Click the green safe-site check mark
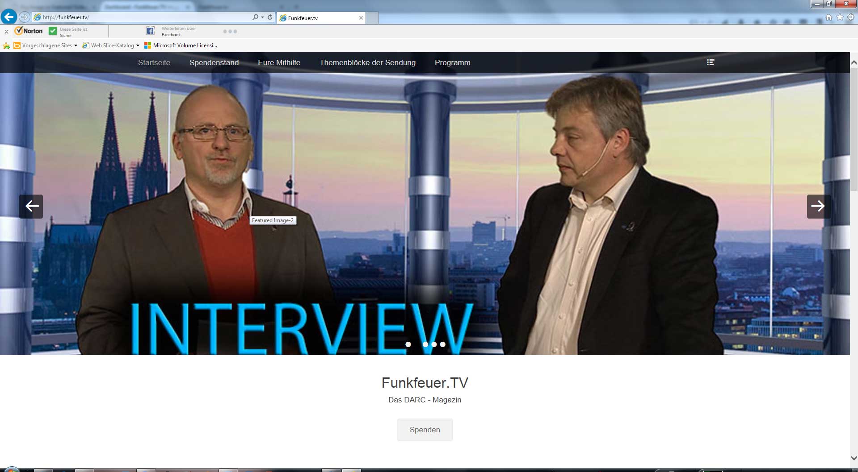 53,31
